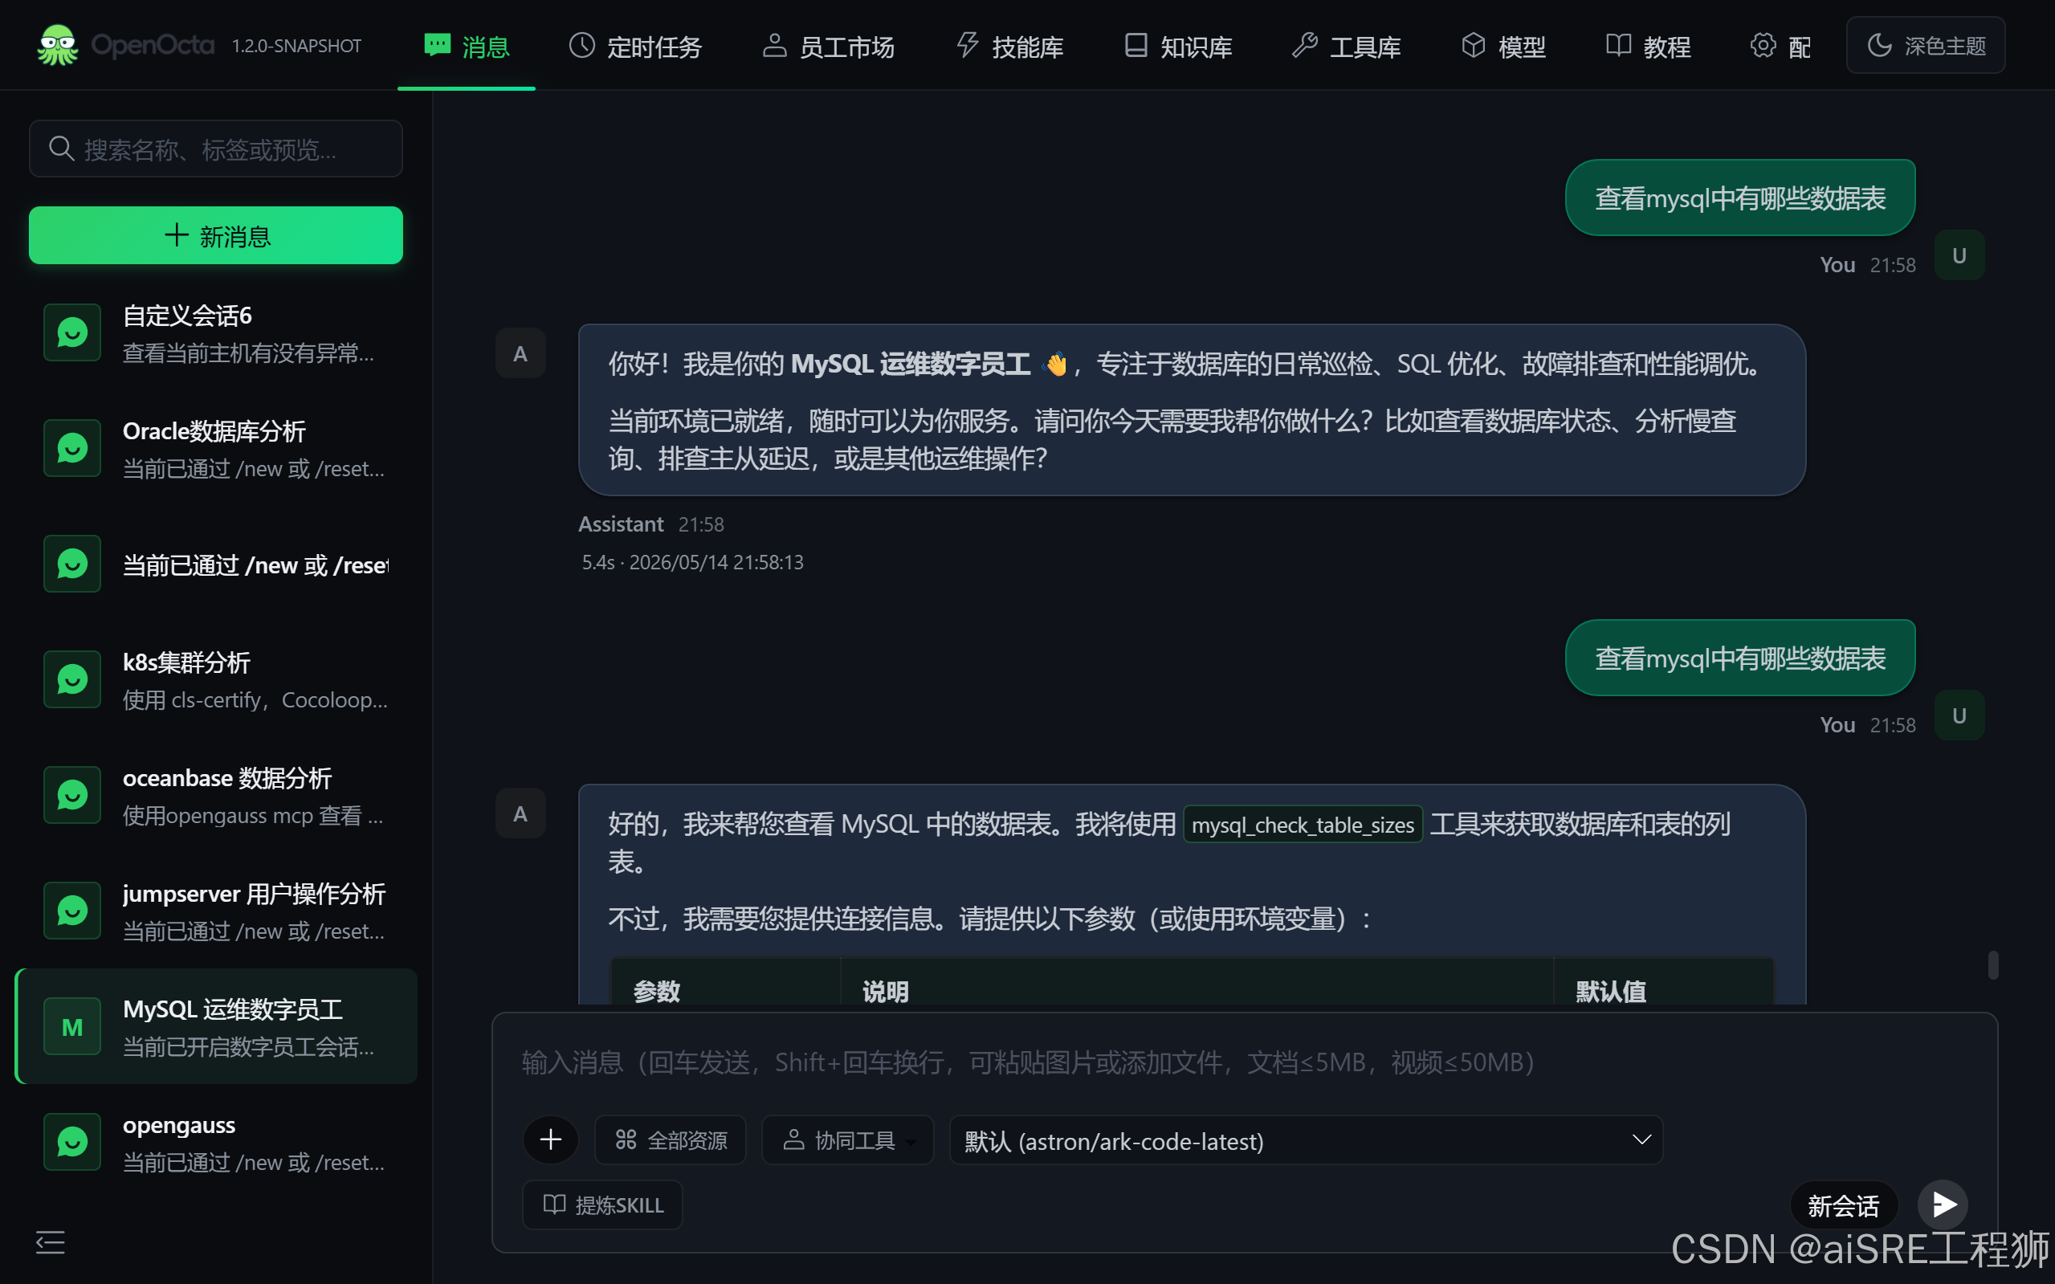
Task: Open the 自定义会话6 conversation
Action: [x=216, y=333]
